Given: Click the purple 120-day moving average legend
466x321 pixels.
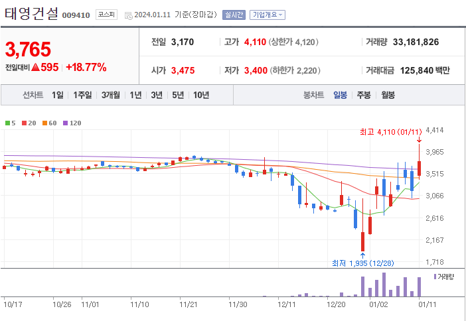Looking at the screenshot, I should coord(72,123).
